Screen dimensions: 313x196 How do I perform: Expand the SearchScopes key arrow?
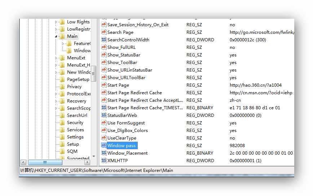pos(56,108)
